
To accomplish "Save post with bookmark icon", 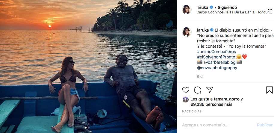I will pyautogui.click(x=270, y=90).
